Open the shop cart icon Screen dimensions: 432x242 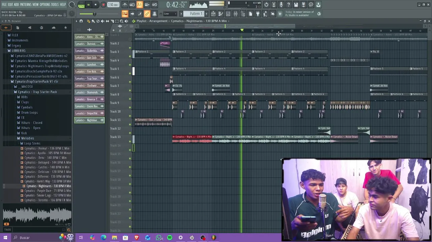(x=280, y=14)
